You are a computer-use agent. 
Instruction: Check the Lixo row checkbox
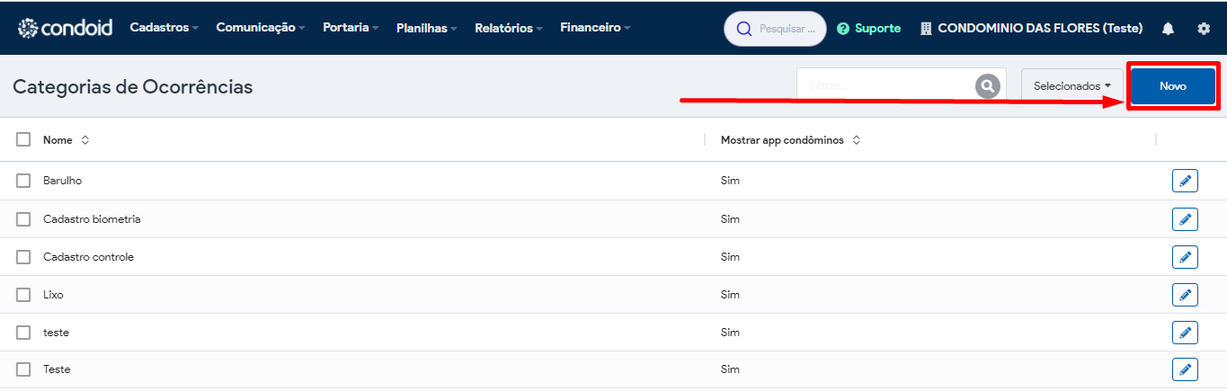point(23,295)
